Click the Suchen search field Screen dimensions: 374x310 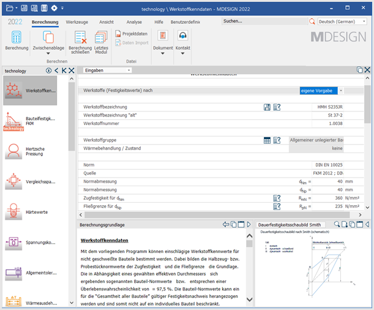264,21
